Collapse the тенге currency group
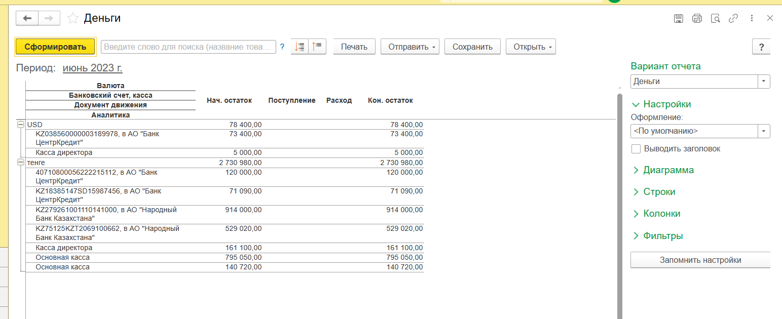Image resolution: width=782 pixels, height=319 pixels. (x=21, y=163)
